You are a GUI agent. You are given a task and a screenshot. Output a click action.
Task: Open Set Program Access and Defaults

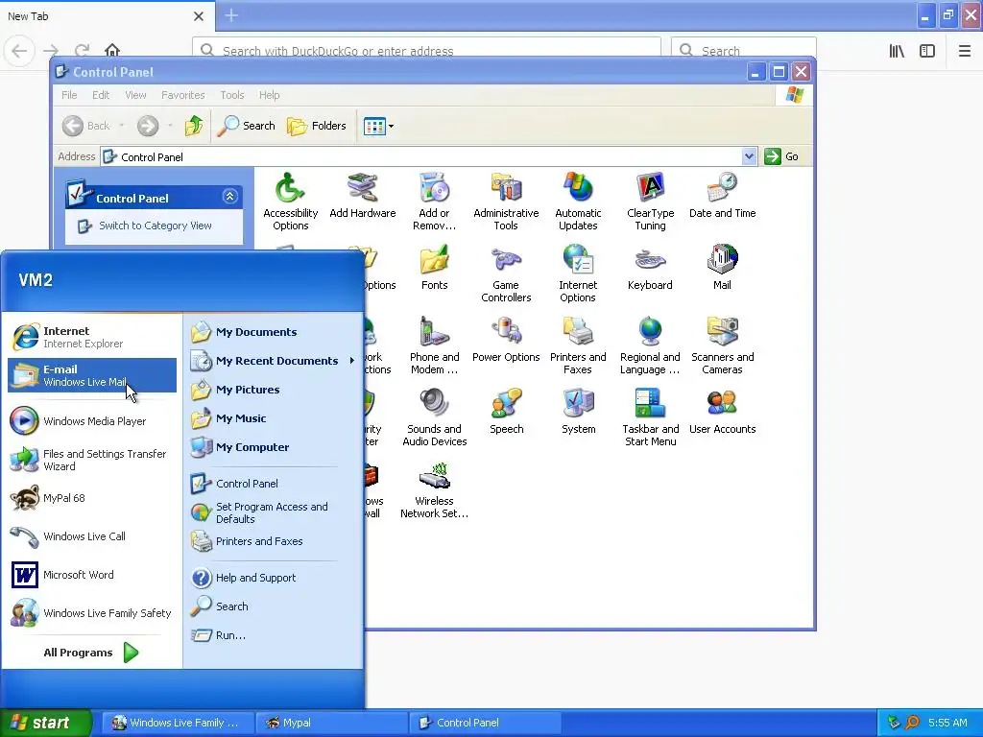[273, 512]
